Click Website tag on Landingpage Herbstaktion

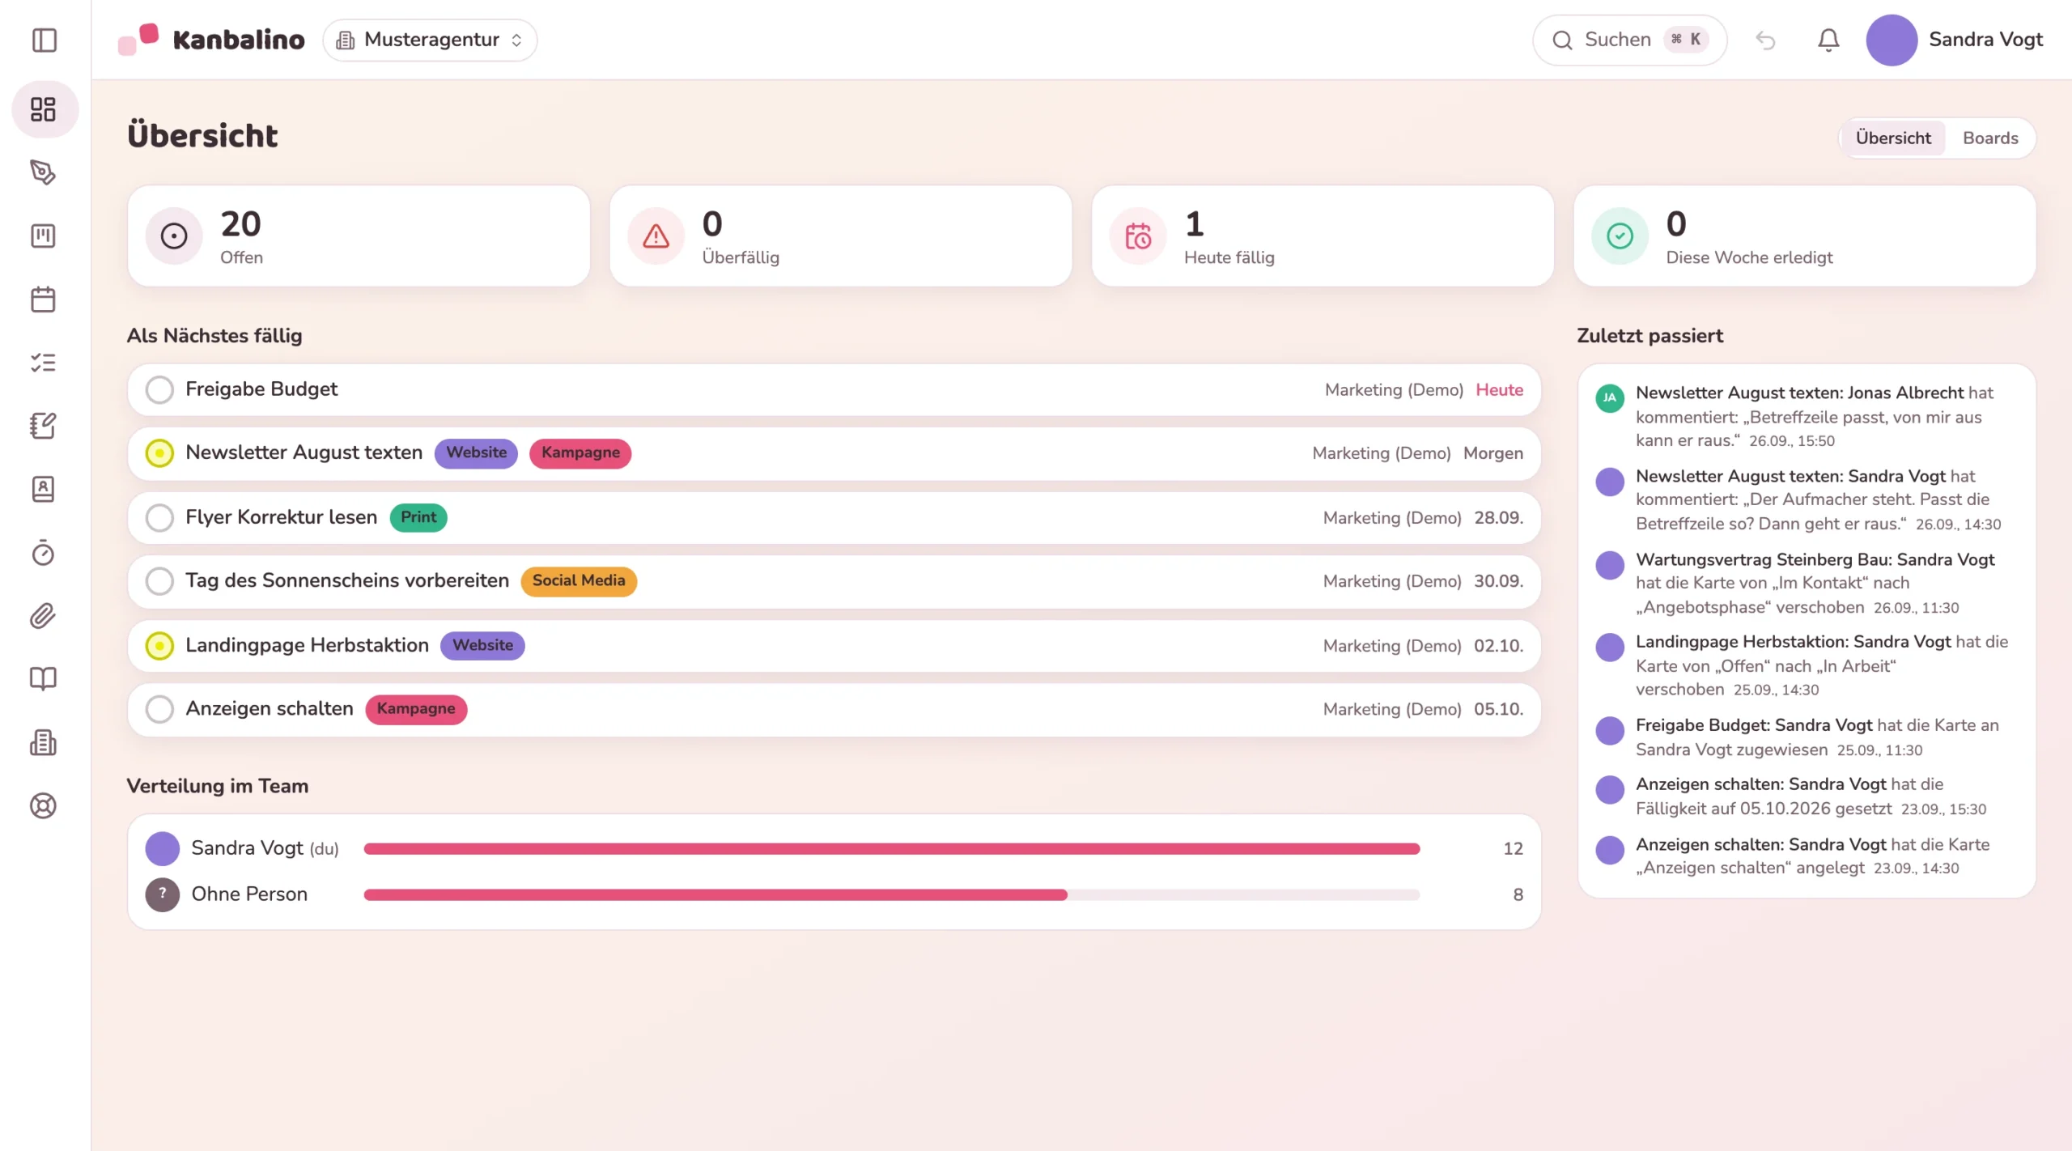pyautogui.click(x=482, y=645)
